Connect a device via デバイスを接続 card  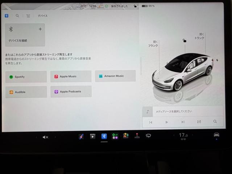coord(25,35)
